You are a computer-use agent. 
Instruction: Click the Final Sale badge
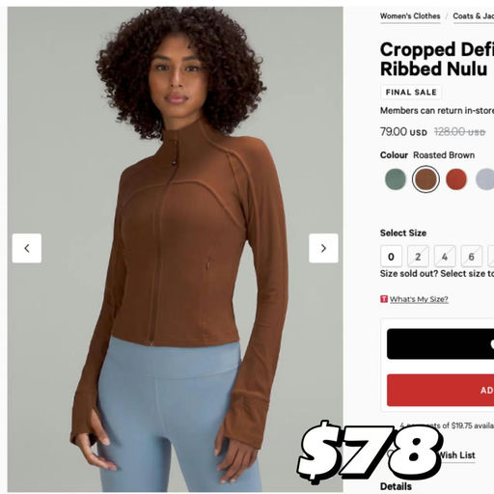click(411, 93)
